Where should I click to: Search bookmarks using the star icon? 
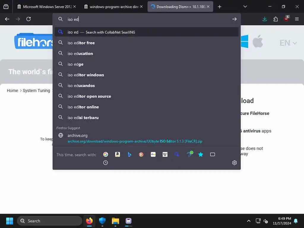(x=201, y=154)
